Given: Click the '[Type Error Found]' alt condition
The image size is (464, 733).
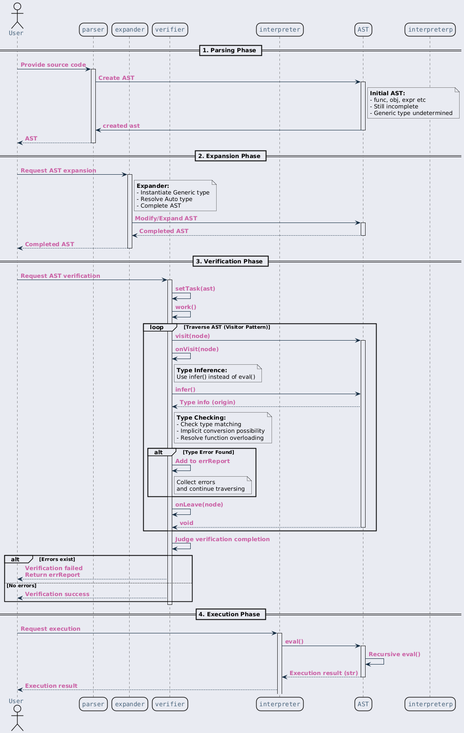Looking at the screenshot, I should pyautogui.click(x=209, y=452).
